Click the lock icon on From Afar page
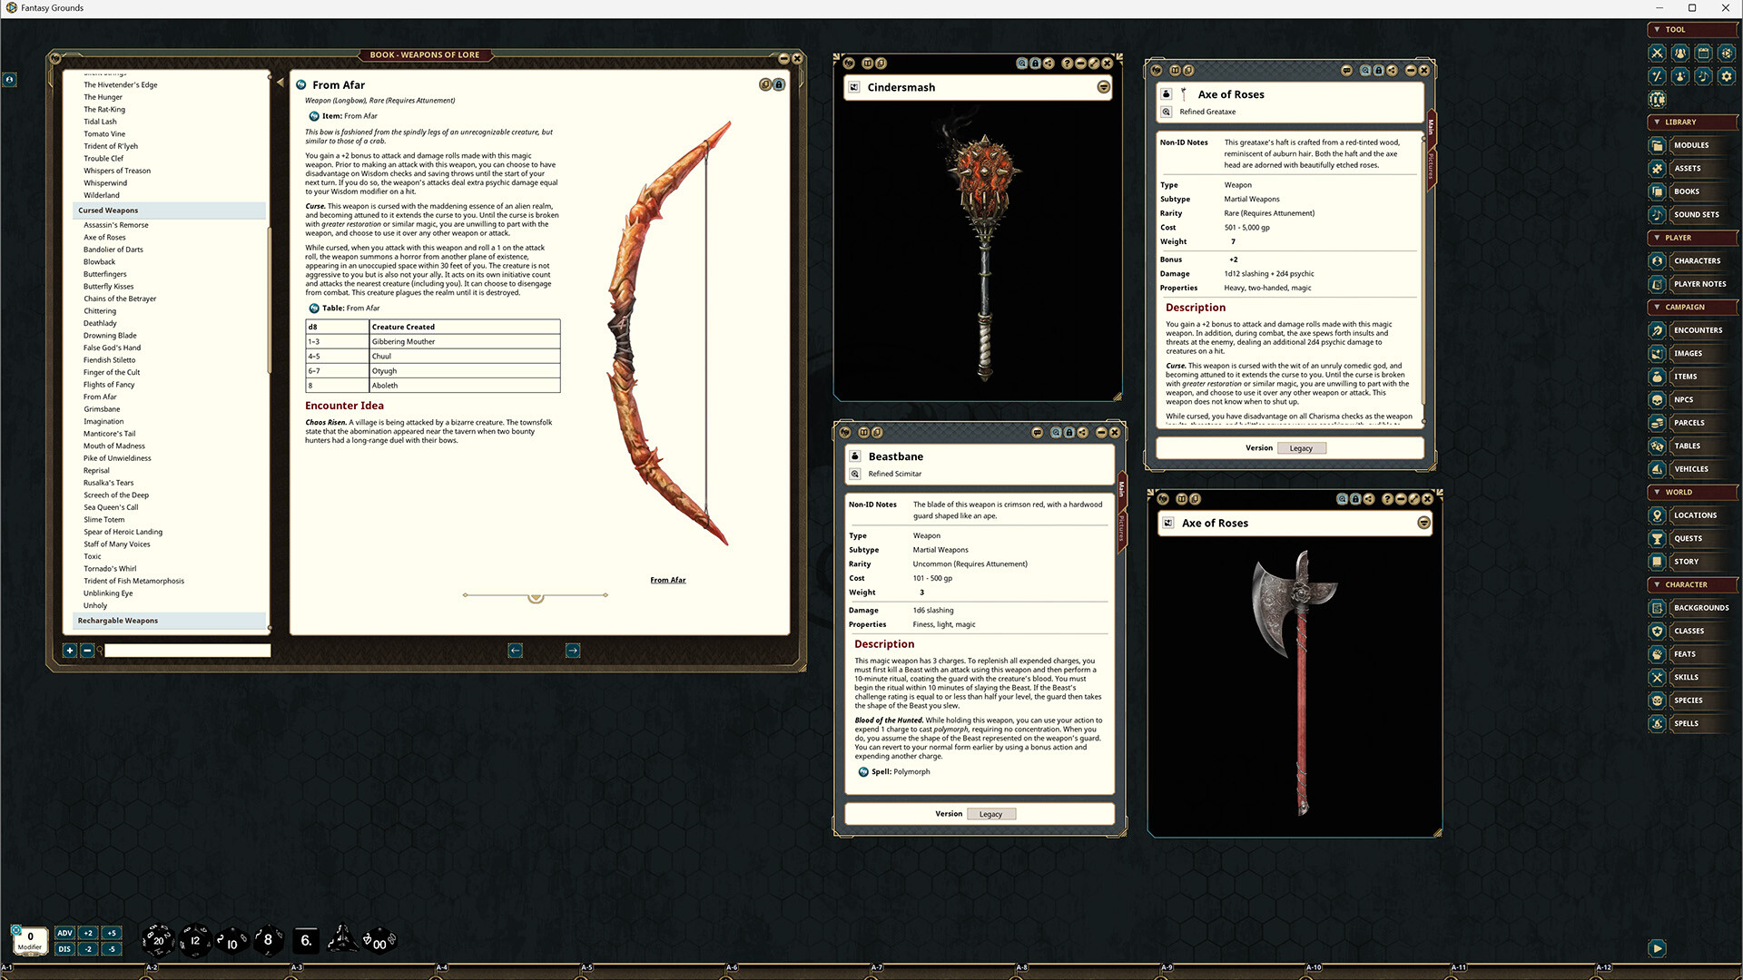 point(779,84)
